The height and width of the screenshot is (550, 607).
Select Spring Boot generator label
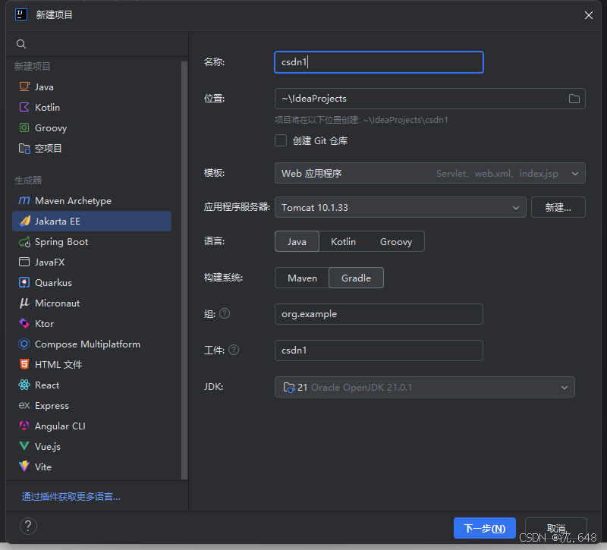tap(61, 242)
